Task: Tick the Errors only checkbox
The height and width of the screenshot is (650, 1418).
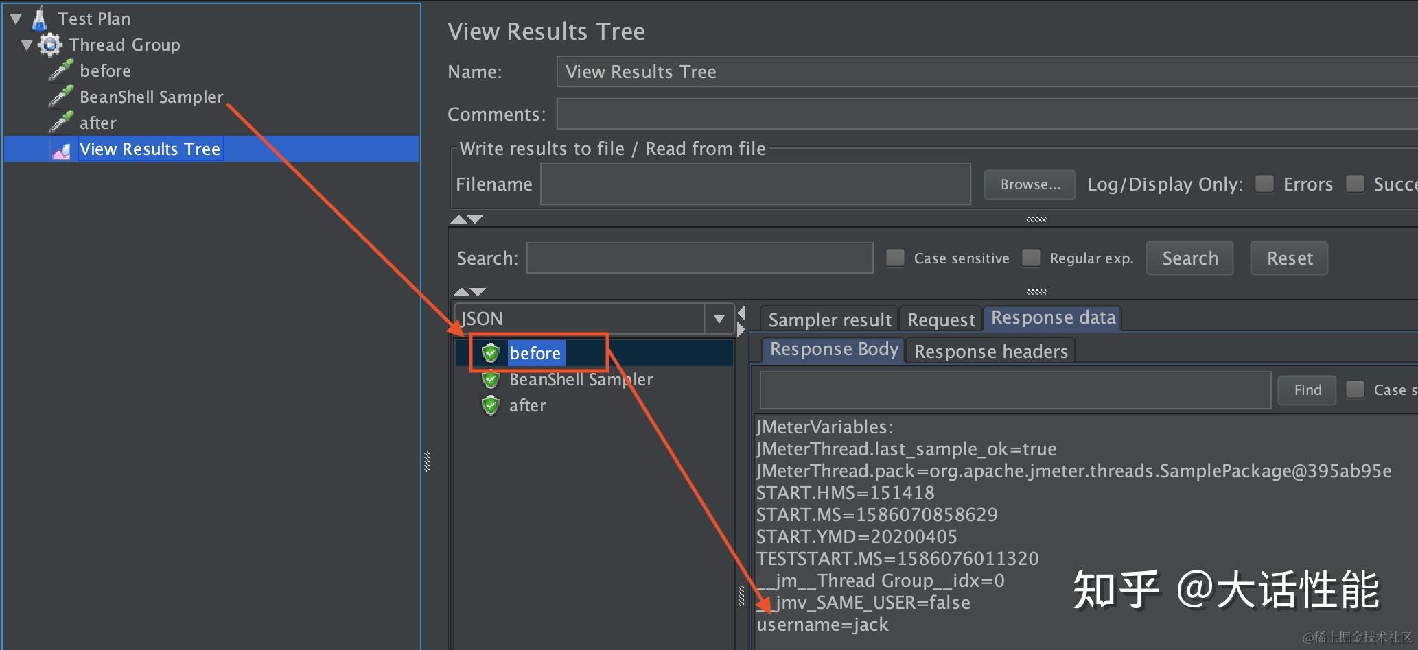Action: (x=1264, y=184)
